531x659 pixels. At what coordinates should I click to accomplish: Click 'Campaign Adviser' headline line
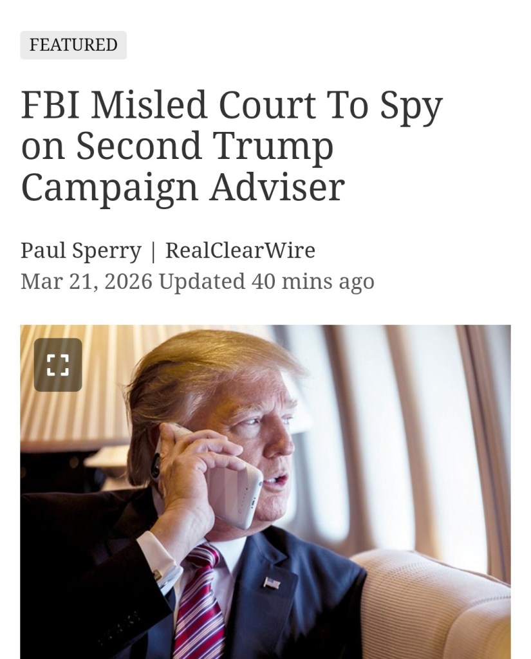183,187
